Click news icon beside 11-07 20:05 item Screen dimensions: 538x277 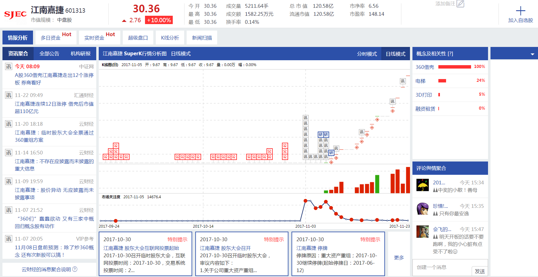[9, 239]
